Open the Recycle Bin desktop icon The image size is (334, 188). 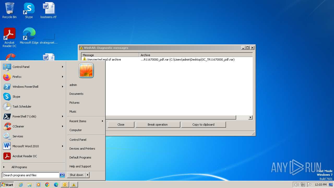tap(9, 10)
